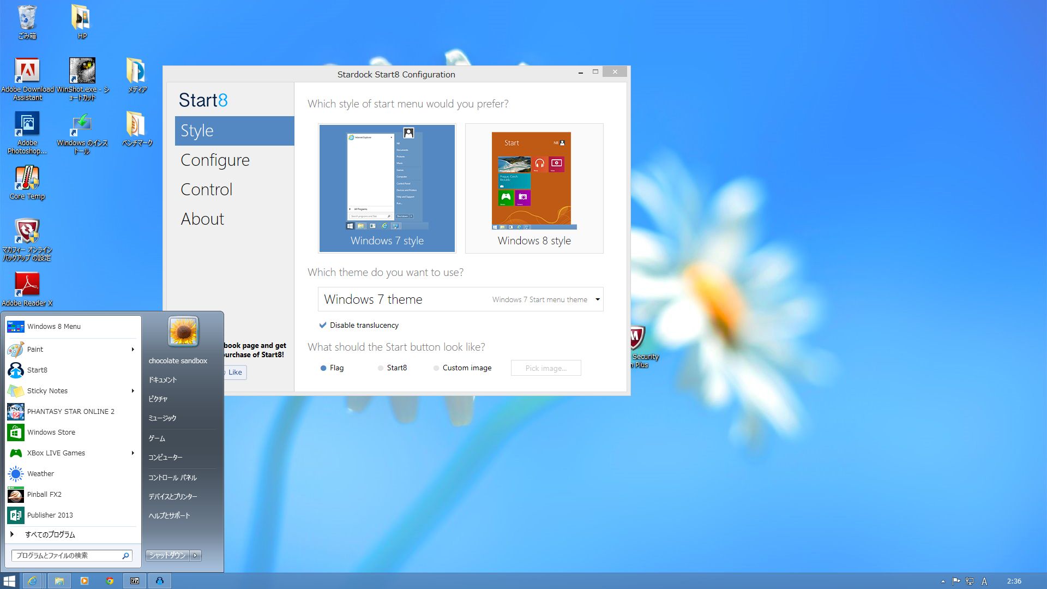Open the About section
Viewport: 1047px width, 589px height.
click(202, 219)
